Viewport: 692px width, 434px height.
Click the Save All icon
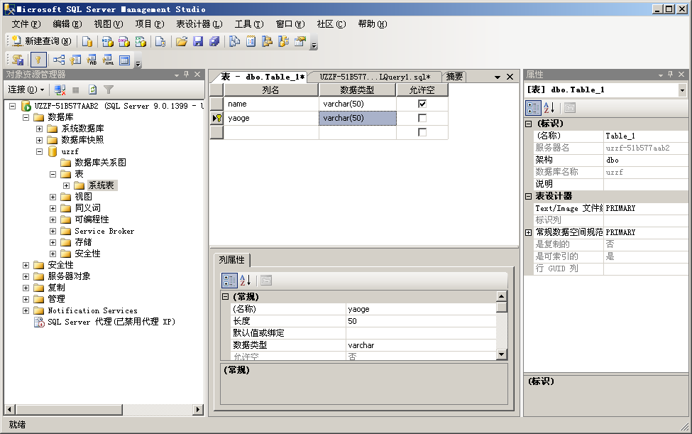tap(214, 41)
